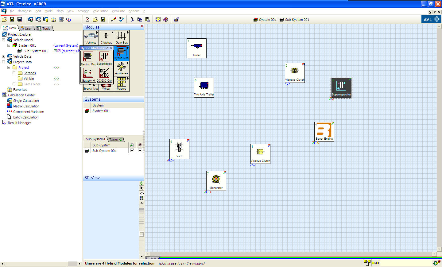The width and height of the screenshot is (442, 267).
Task: Click the copy icon in toolbar
Action: pyautogui.click(x=140, y=19)
